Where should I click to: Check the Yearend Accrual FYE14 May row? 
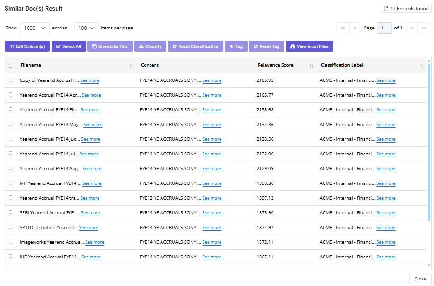pyautogui.click(x=11, y=124)
